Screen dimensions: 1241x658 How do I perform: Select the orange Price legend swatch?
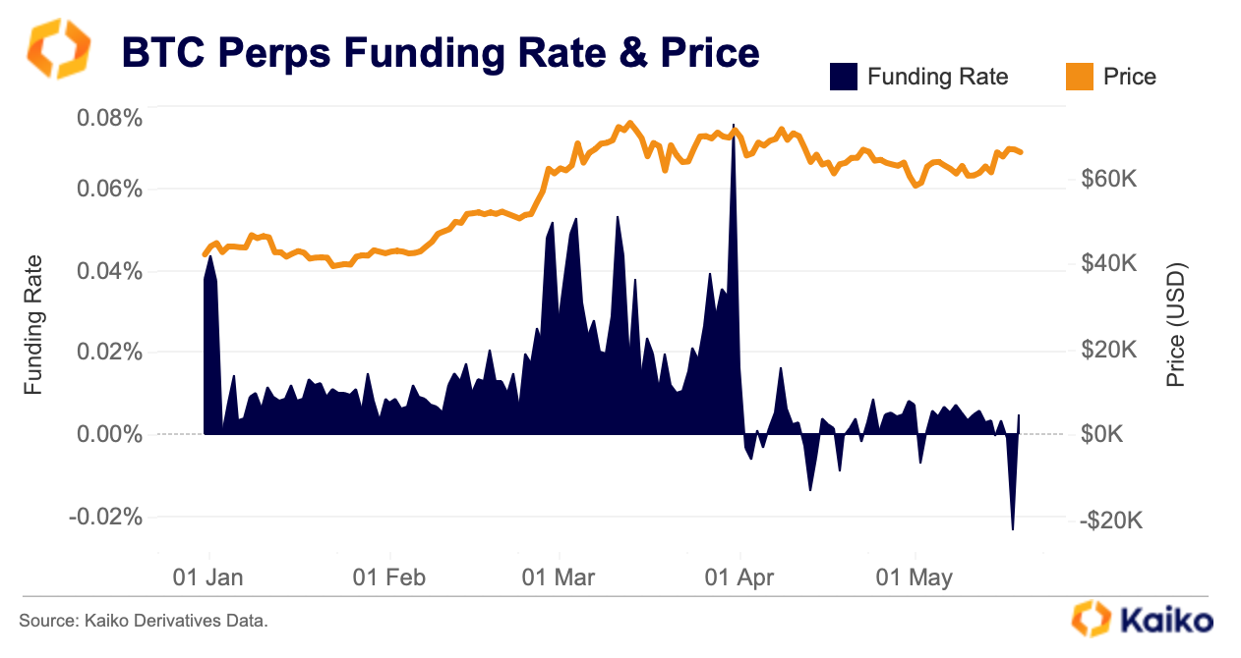pos(1080,77)
